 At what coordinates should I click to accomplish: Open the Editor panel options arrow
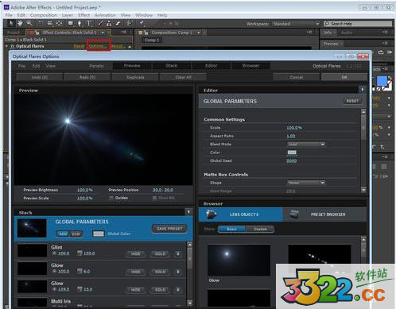click(x=363, y=90)
